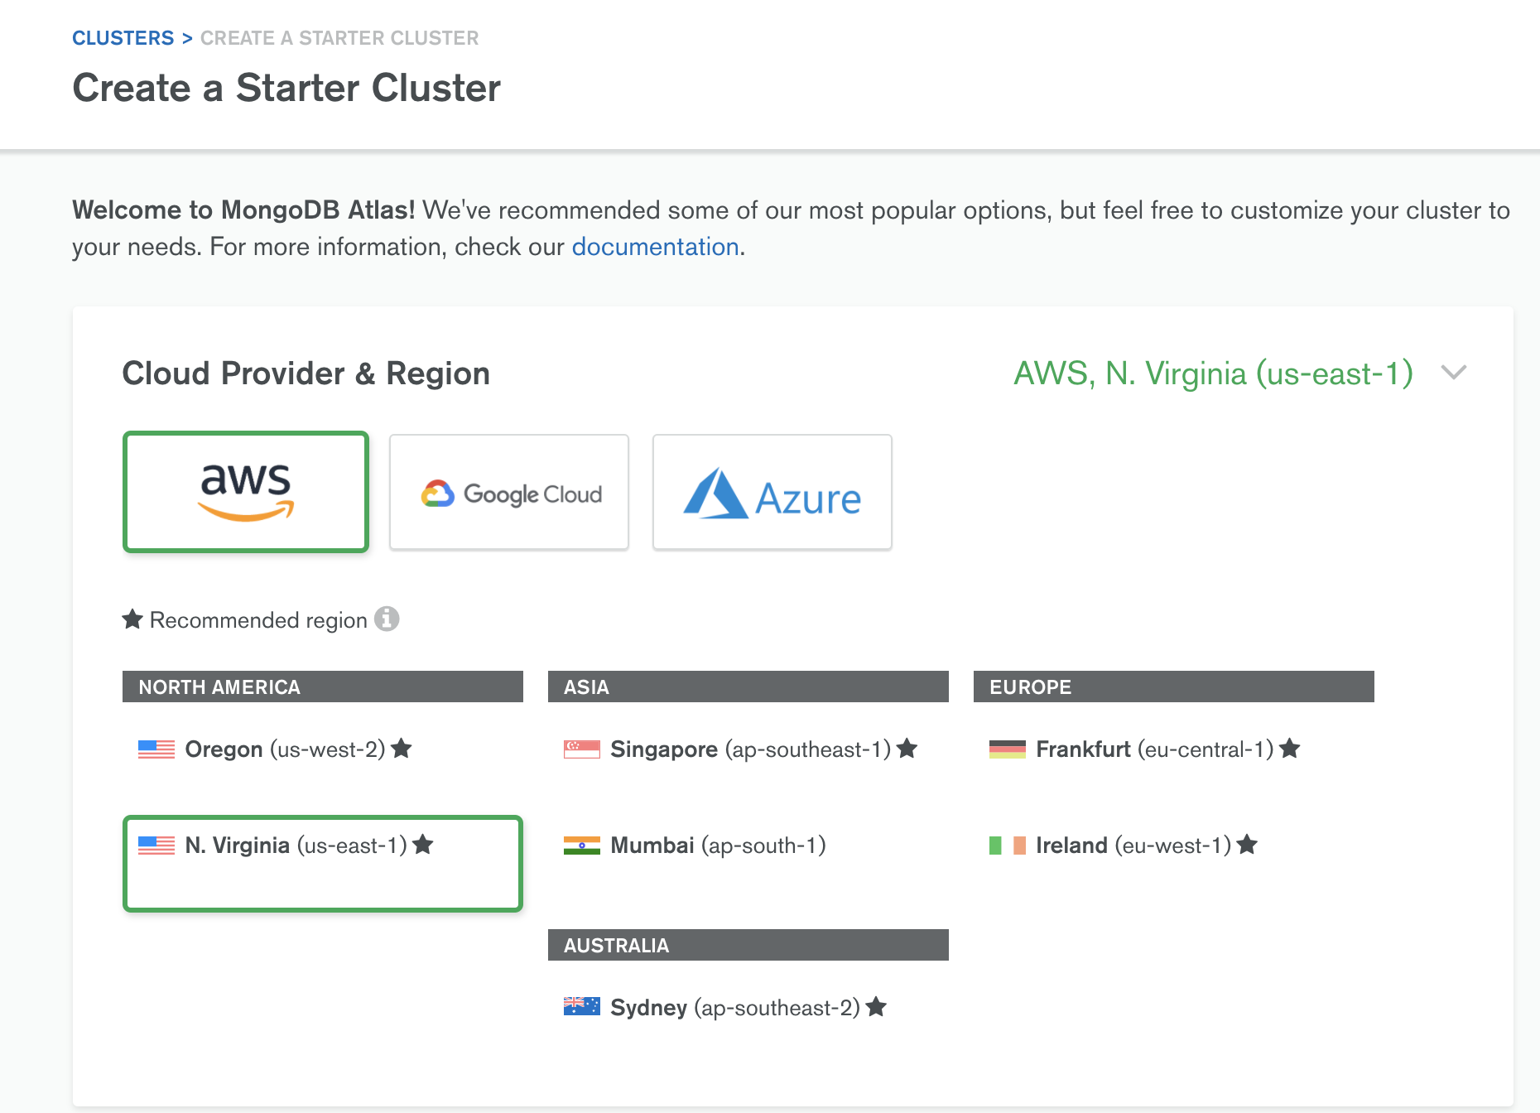Go back to the Clusters breadcrumb
1540x1113 pixels.
click(x=123, y=38)
